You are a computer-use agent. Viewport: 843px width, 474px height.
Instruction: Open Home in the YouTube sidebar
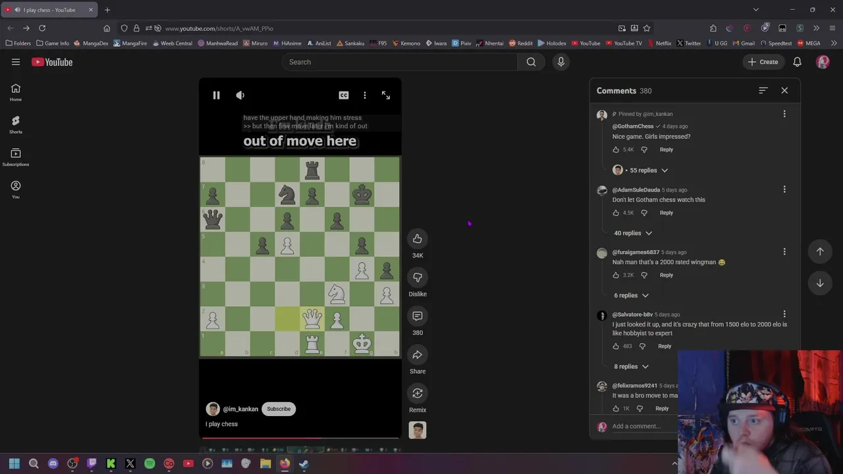(16, 92)
